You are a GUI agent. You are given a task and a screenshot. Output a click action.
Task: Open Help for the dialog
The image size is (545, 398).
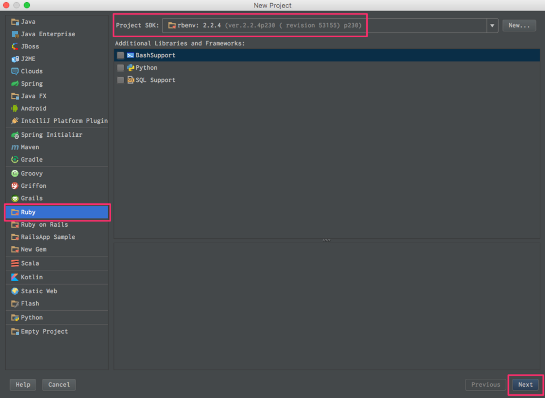tap(23, 385)
